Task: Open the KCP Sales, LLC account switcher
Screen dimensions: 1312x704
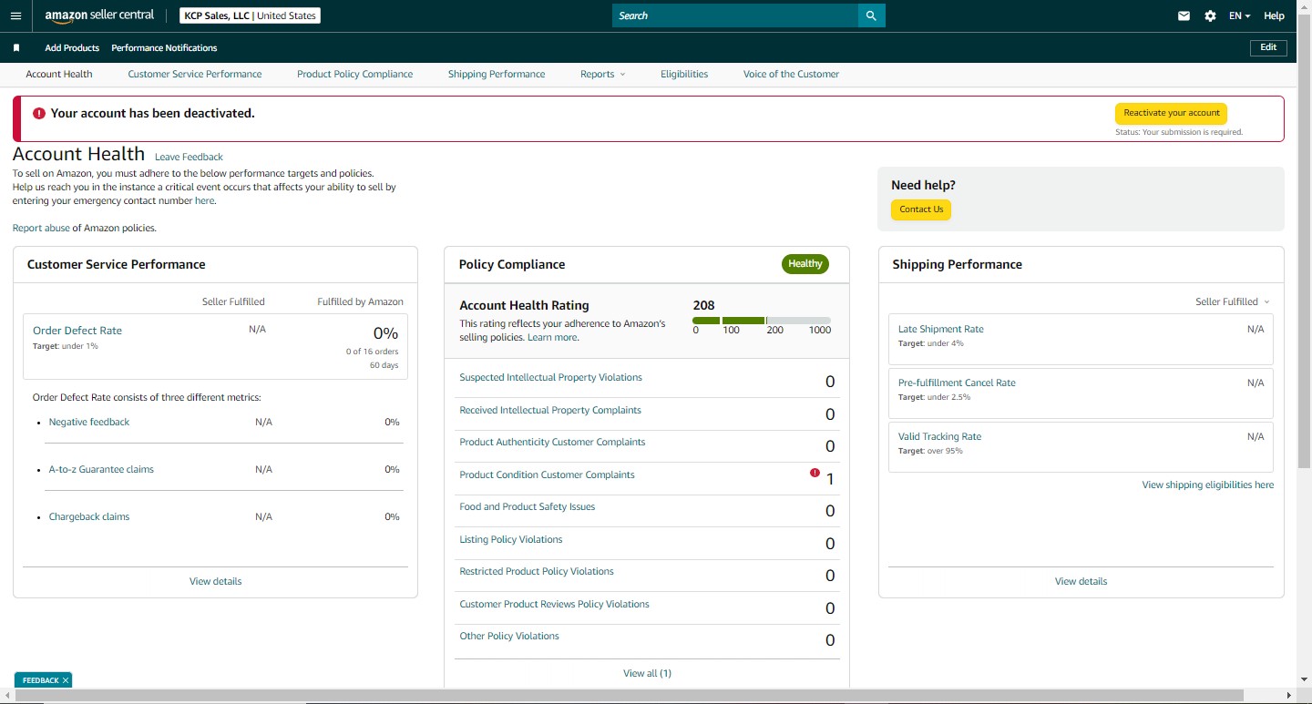Action: pyautogui.click(x=250, y=15)
